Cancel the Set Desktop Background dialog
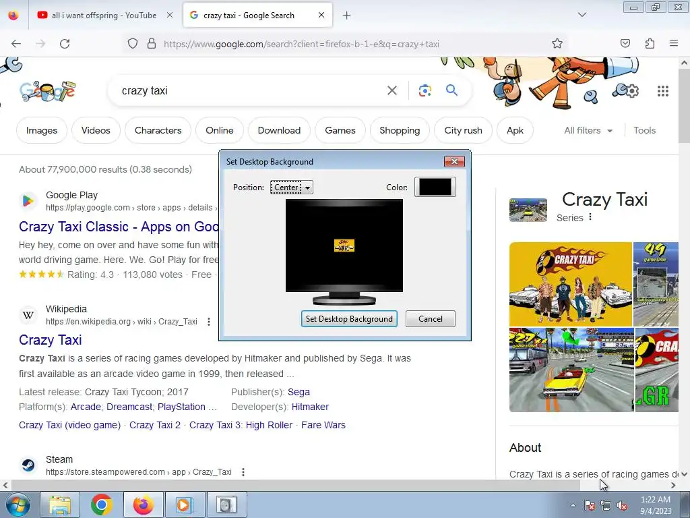 [x=431, y=319]
